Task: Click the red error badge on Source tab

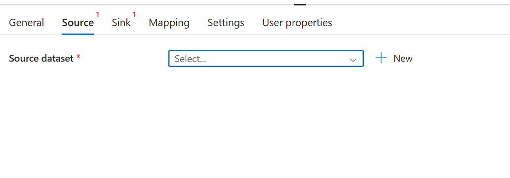Action: (97, 15)
